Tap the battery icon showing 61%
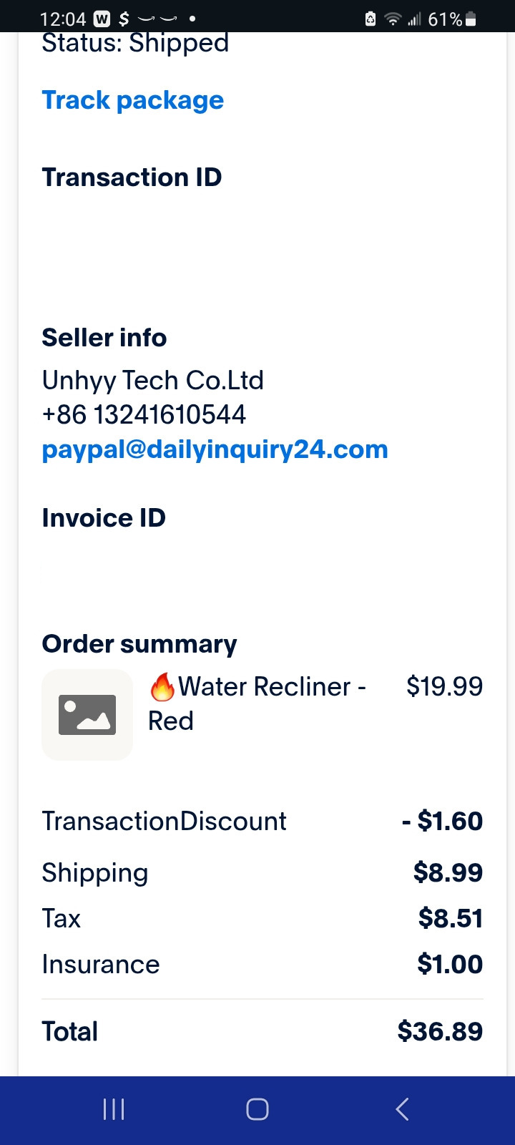Screen dimensions: 515x1145 [471, 19]
